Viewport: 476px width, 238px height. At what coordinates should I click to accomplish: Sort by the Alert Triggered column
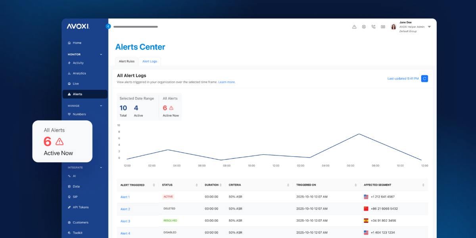[x=154, y=185]
